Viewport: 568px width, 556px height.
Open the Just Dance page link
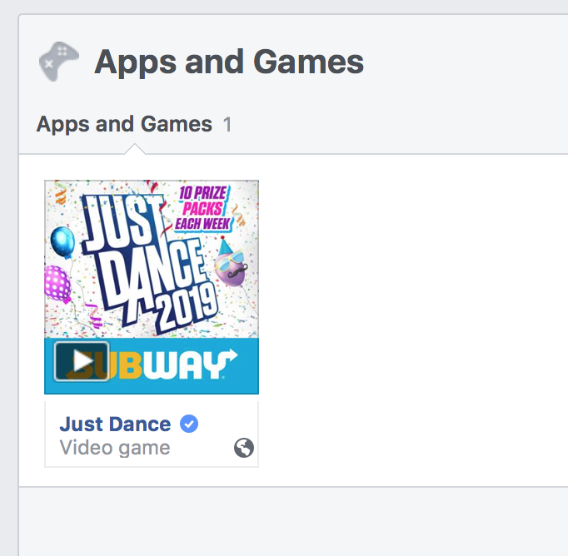click(x=115, y=424)
